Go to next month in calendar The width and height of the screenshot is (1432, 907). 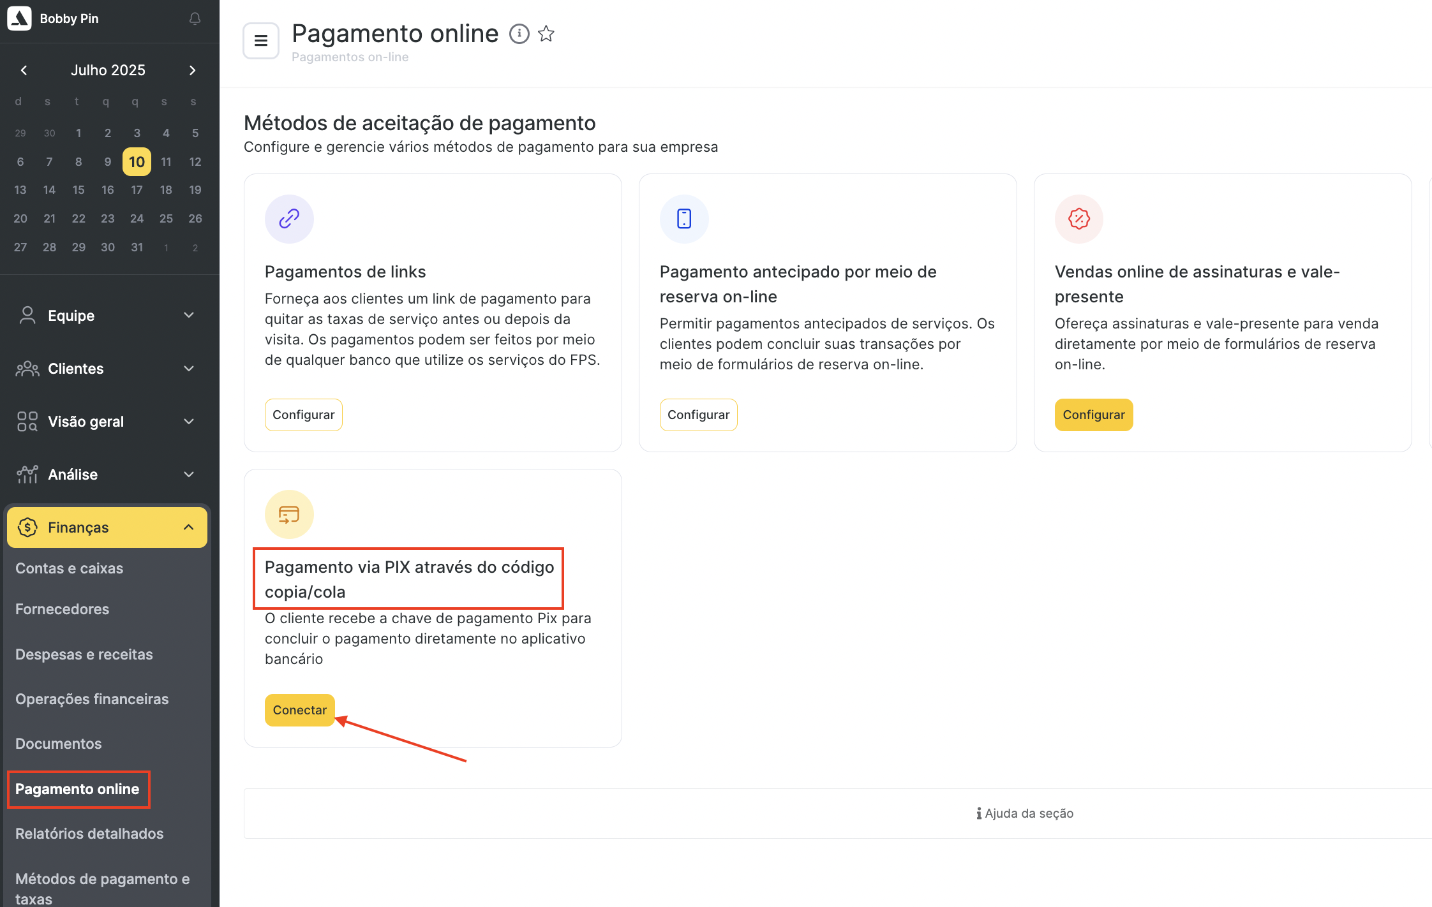(x=192, y=70)
